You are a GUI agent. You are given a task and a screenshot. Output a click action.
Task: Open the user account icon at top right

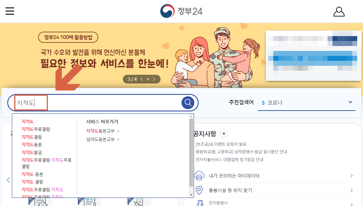click(339, 12)
